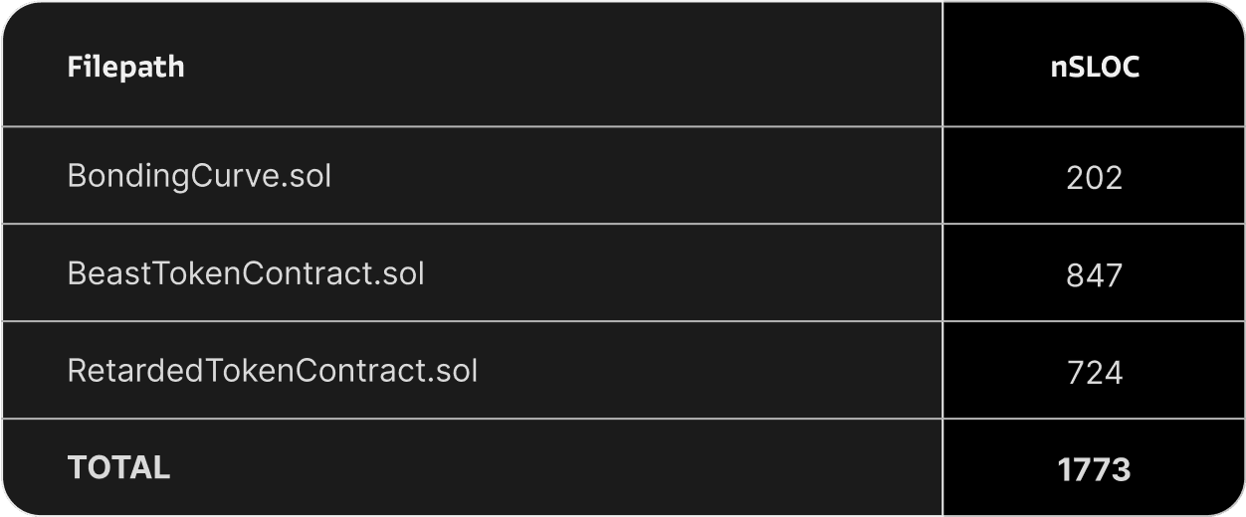The width and height of the screenshot is (1246, 517).
Task: Click empty space right of the Filepath header
Action: 562,65
